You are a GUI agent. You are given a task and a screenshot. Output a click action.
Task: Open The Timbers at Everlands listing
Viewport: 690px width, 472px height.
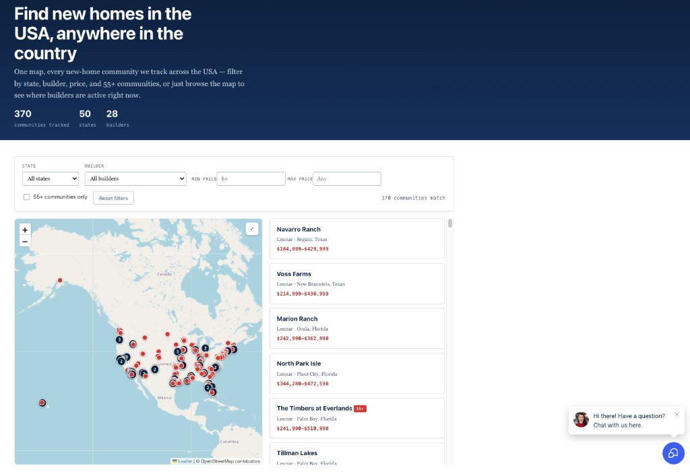(357, 418)
